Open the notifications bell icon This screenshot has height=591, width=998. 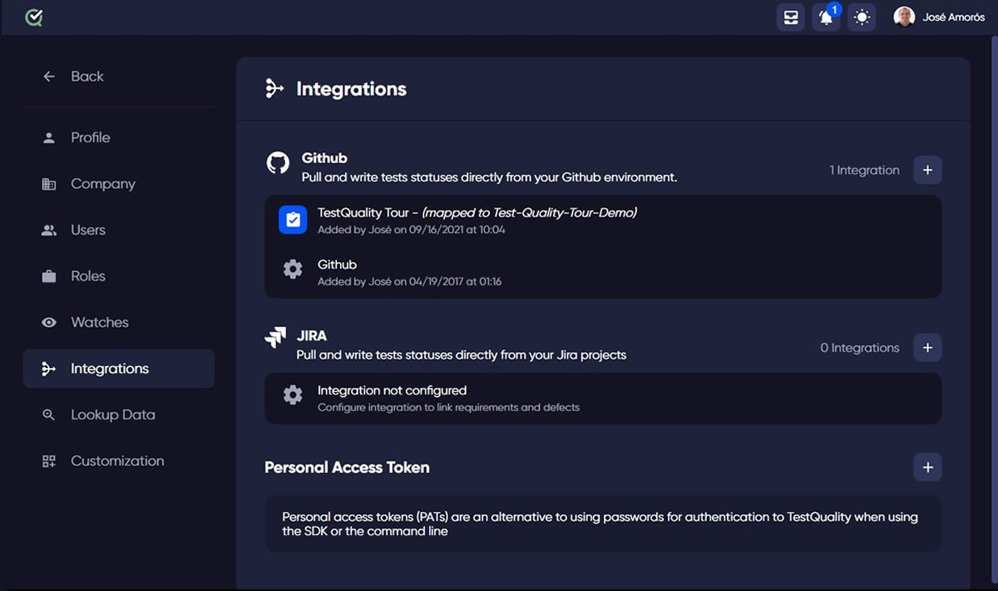[x=827, y=17]
